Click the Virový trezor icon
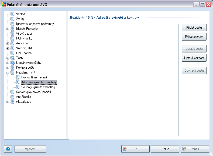Image resolution: width=213 pixels, height=156 pixels. [x=12, y=33]
